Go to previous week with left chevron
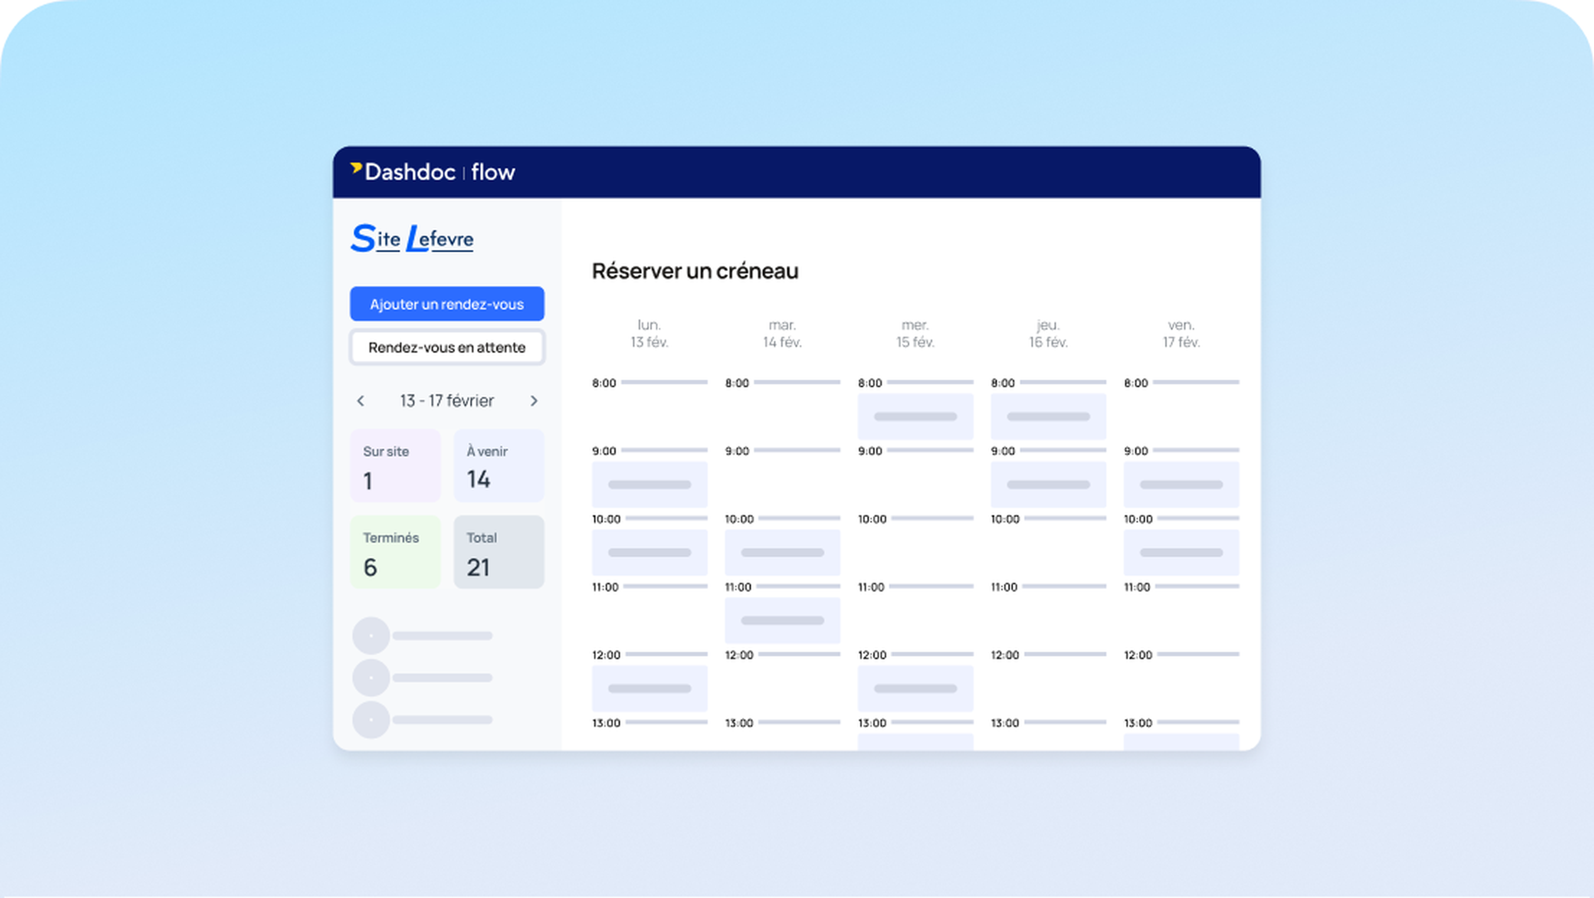The height and width of the screenshot is (898, 1594). (361, 401)
